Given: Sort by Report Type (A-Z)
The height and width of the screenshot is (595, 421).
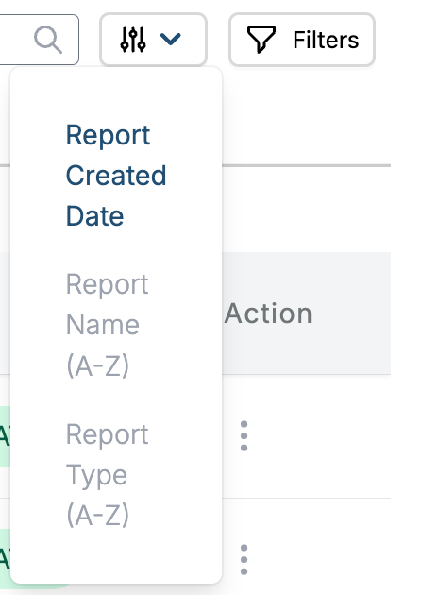Looking at the screenshot, I should tap(108, 474).
